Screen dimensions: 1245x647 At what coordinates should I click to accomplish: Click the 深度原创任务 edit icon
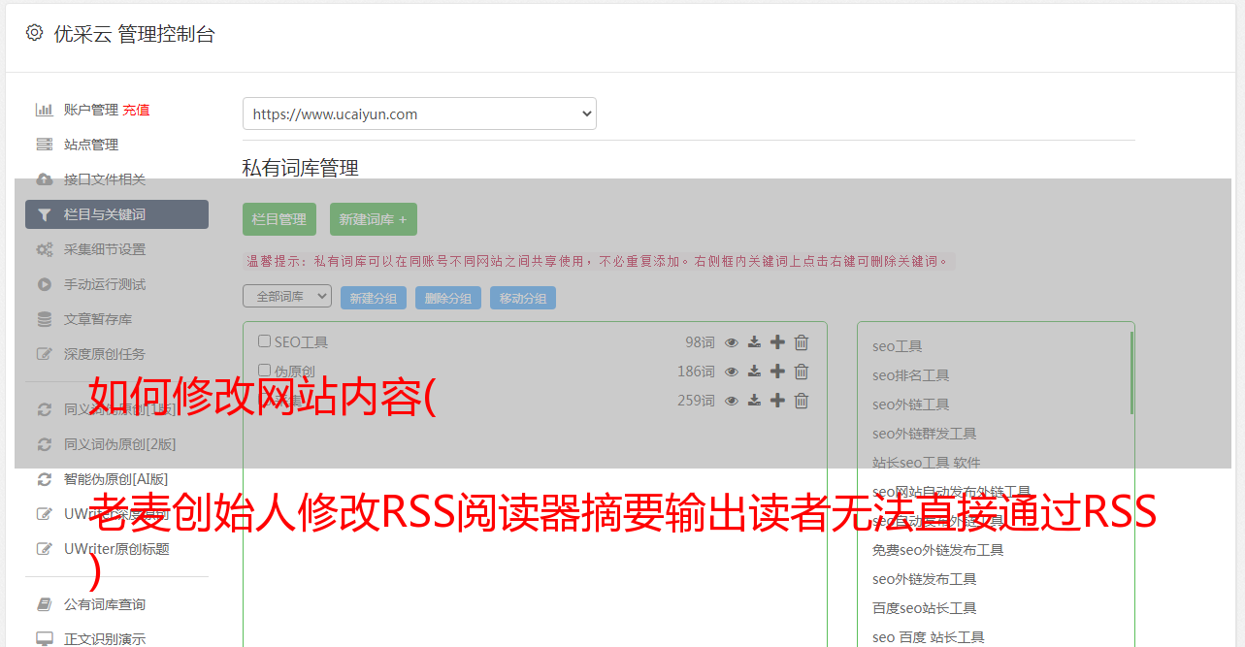click(45, 354)
